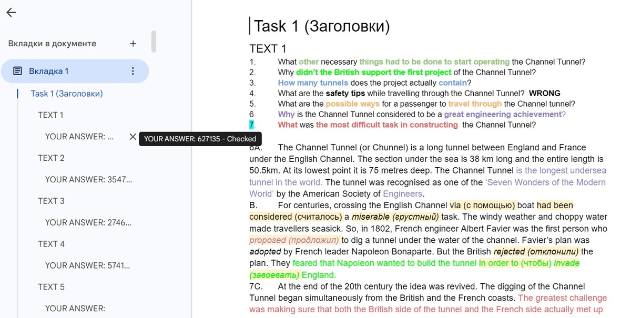Open outline entry YOUR ANSWER: 5741…
Viewport: 631px width, 318px height.
click(88, 265)
